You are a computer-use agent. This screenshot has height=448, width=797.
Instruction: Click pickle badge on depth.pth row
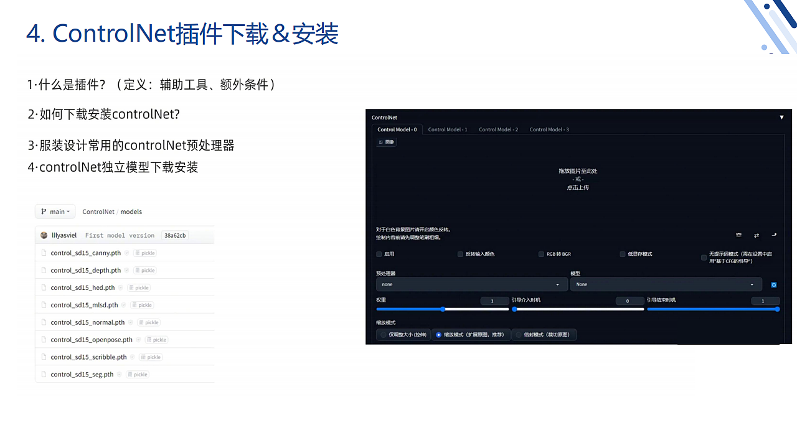coord(145,270)
